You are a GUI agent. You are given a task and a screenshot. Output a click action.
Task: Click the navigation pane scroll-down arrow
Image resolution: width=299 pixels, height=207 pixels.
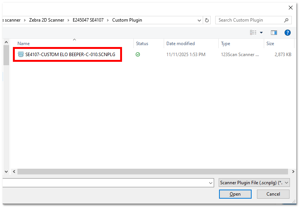[6, 171]
